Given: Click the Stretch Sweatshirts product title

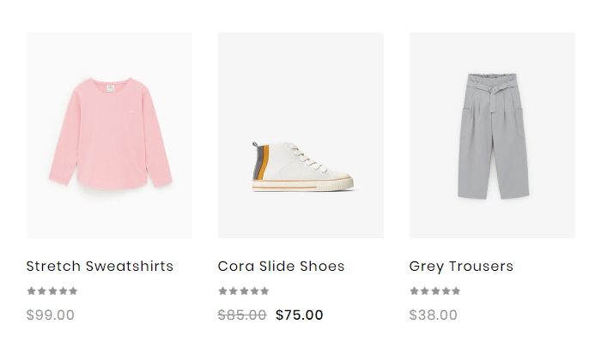Looking at the screenshot, I should coord(100,267).
